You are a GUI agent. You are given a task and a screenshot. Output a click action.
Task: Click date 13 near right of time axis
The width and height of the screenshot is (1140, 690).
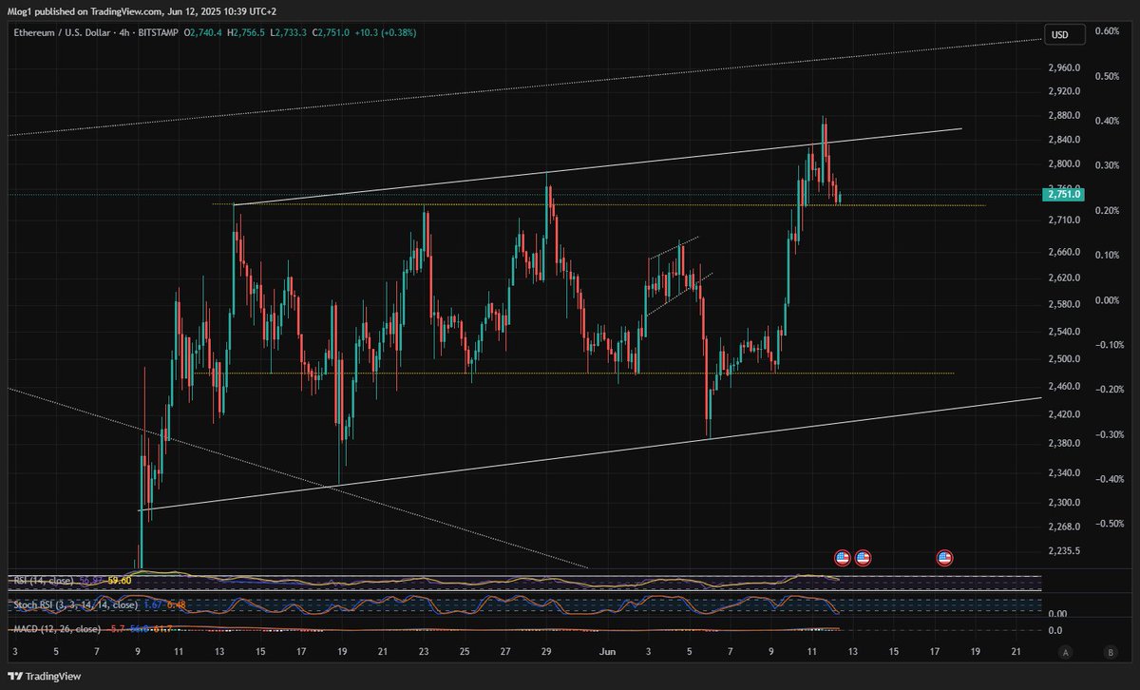[x=853, y=652]
